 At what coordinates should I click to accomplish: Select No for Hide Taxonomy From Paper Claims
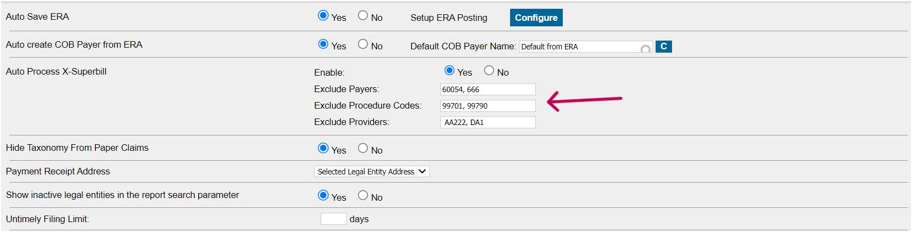pyautogui.click(x=363, y=148)
